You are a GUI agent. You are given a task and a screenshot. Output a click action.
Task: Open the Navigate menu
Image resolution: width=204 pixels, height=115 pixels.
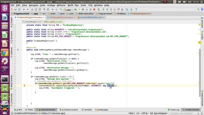click(33, 5)
